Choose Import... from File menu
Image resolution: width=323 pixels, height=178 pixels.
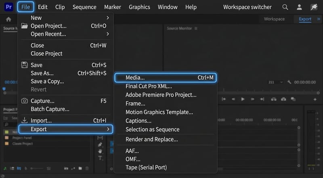66,121
